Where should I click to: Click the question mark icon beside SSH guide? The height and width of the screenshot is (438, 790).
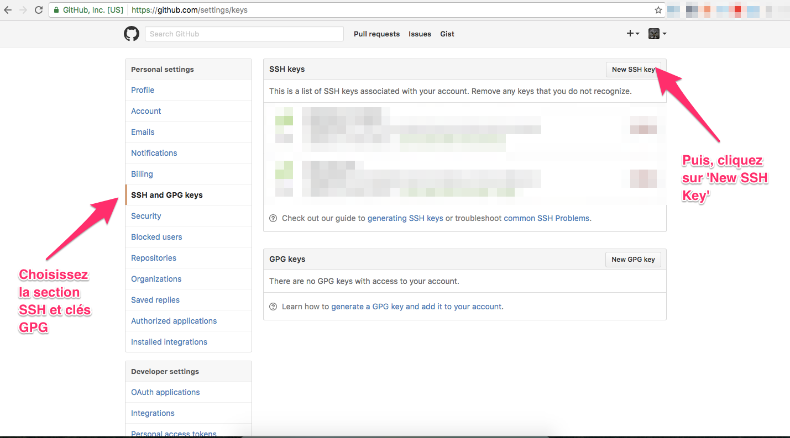pos(273,218)
